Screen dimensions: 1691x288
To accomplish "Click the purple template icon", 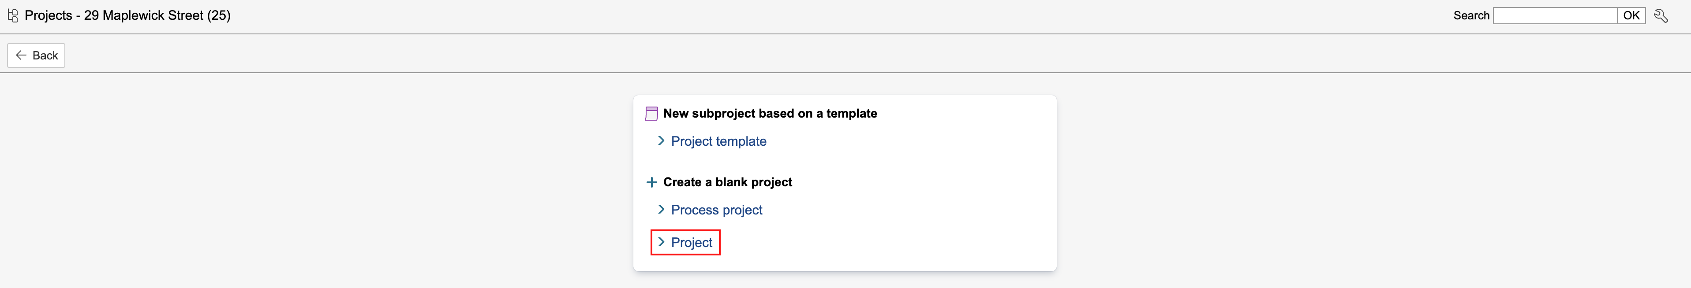I will [x=651, y=114].
